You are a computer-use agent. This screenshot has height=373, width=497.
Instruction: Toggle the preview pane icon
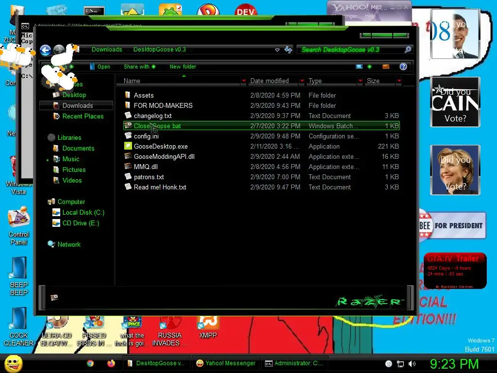[x=386, y=67]
